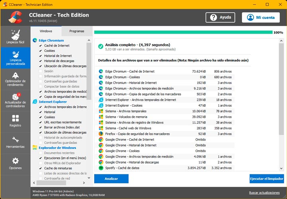
Task: Switch to the Windows tab
Action: [46, 31]
